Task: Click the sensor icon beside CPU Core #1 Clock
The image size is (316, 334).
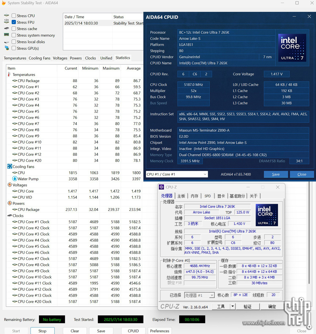Action: (x=15, y=222)
